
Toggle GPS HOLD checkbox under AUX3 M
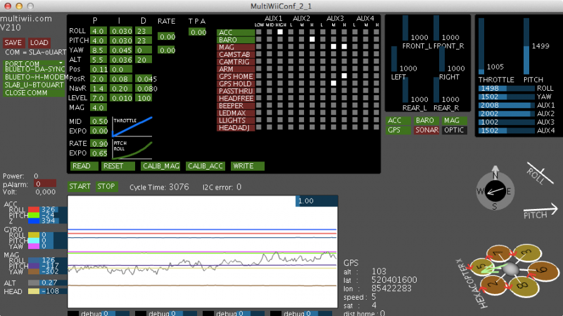pyautogui.click(x=333, y=83)
